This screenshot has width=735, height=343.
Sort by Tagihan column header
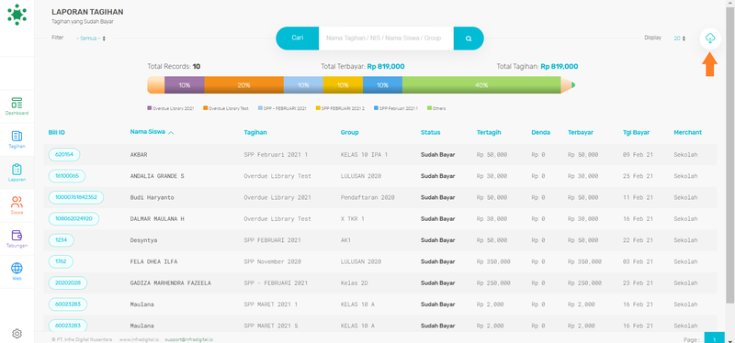tap(255, 132)
